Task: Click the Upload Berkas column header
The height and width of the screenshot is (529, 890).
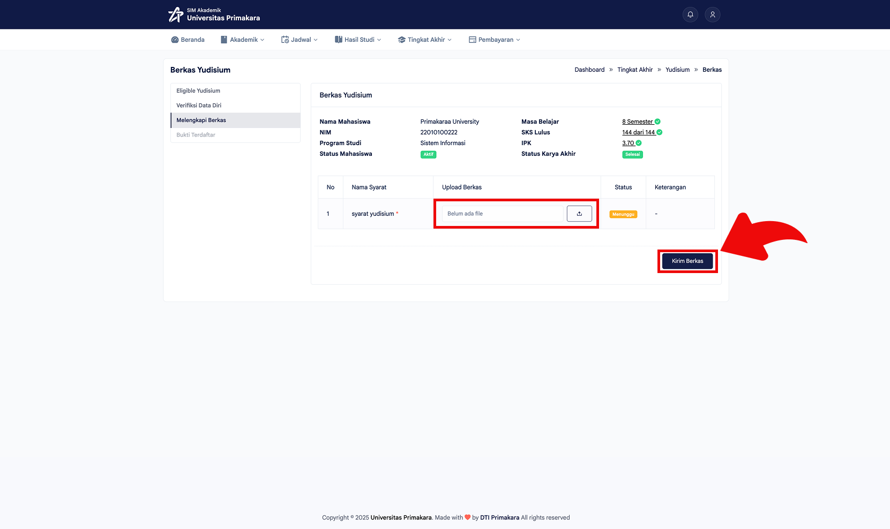Action: click(x=462, y=187)
